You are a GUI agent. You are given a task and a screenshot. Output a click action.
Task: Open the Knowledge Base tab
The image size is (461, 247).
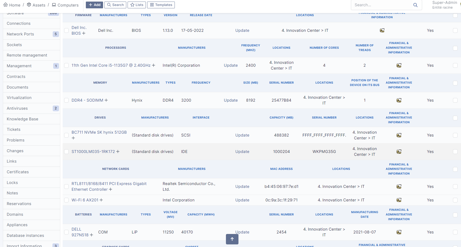click(x=32, y=119)
